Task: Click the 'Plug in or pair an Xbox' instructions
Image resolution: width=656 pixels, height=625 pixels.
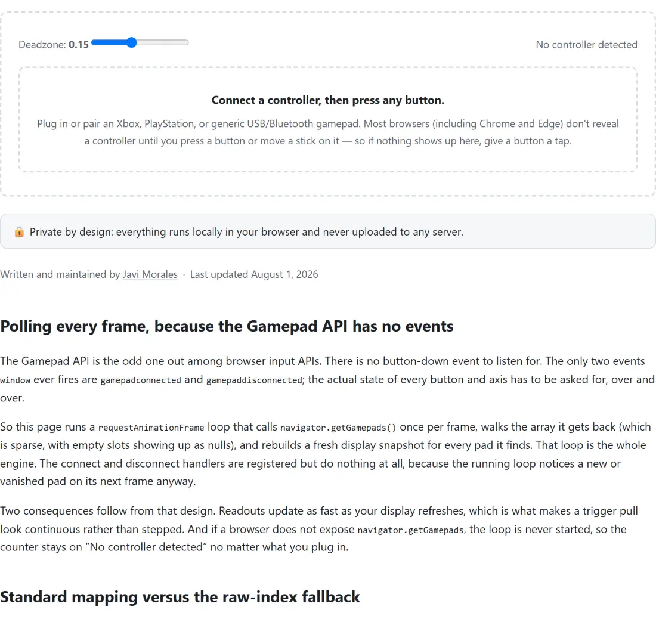Action: click(327, 132)
